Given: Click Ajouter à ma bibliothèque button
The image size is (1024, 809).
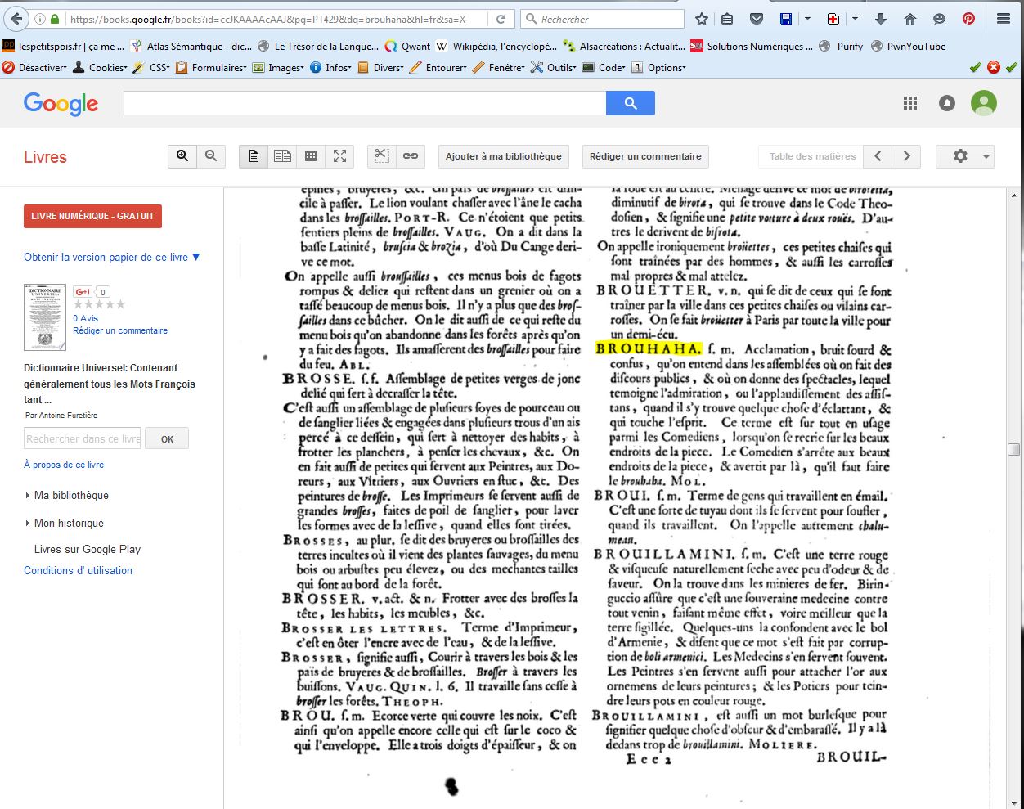Looking at the screenshot, I should 504,156.
